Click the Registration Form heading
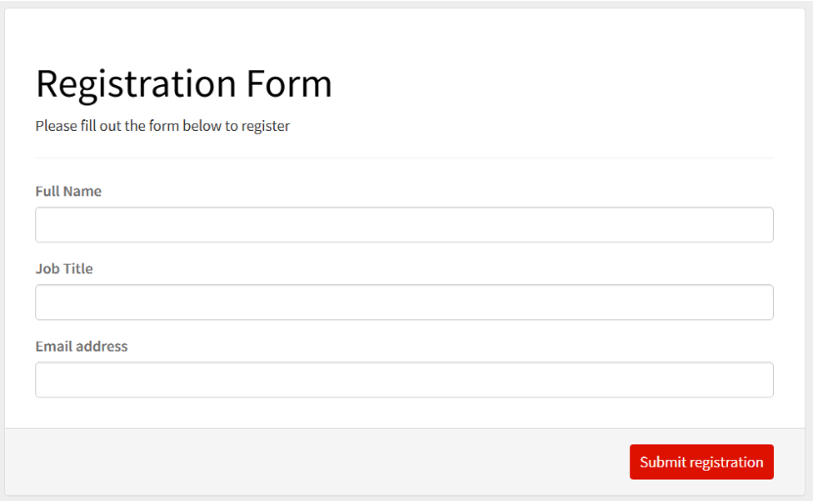This screenshot has width=814, height=502. click(184, 84)
